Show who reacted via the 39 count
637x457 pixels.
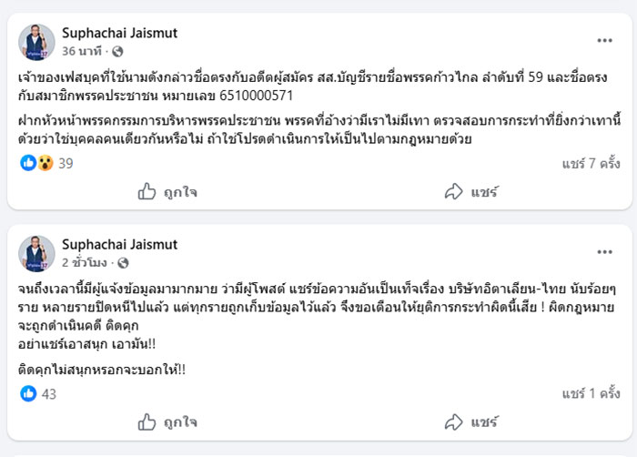[x=66, y=164]
